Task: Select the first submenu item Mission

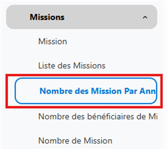Action: pyautogui.click(x=53, y=42)
